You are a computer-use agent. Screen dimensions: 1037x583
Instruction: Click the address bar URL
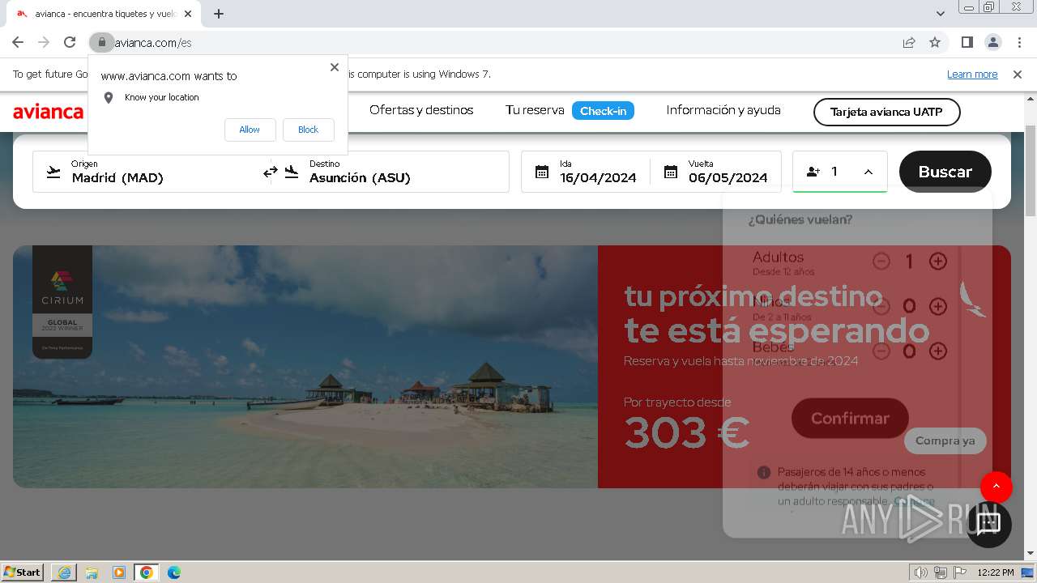click(153, 42)
